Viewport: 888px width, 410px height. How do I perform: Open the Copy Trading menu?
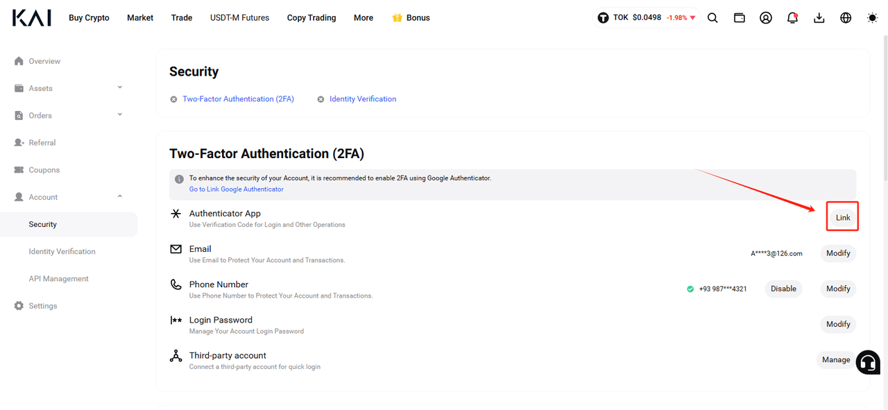pos(311,18)
